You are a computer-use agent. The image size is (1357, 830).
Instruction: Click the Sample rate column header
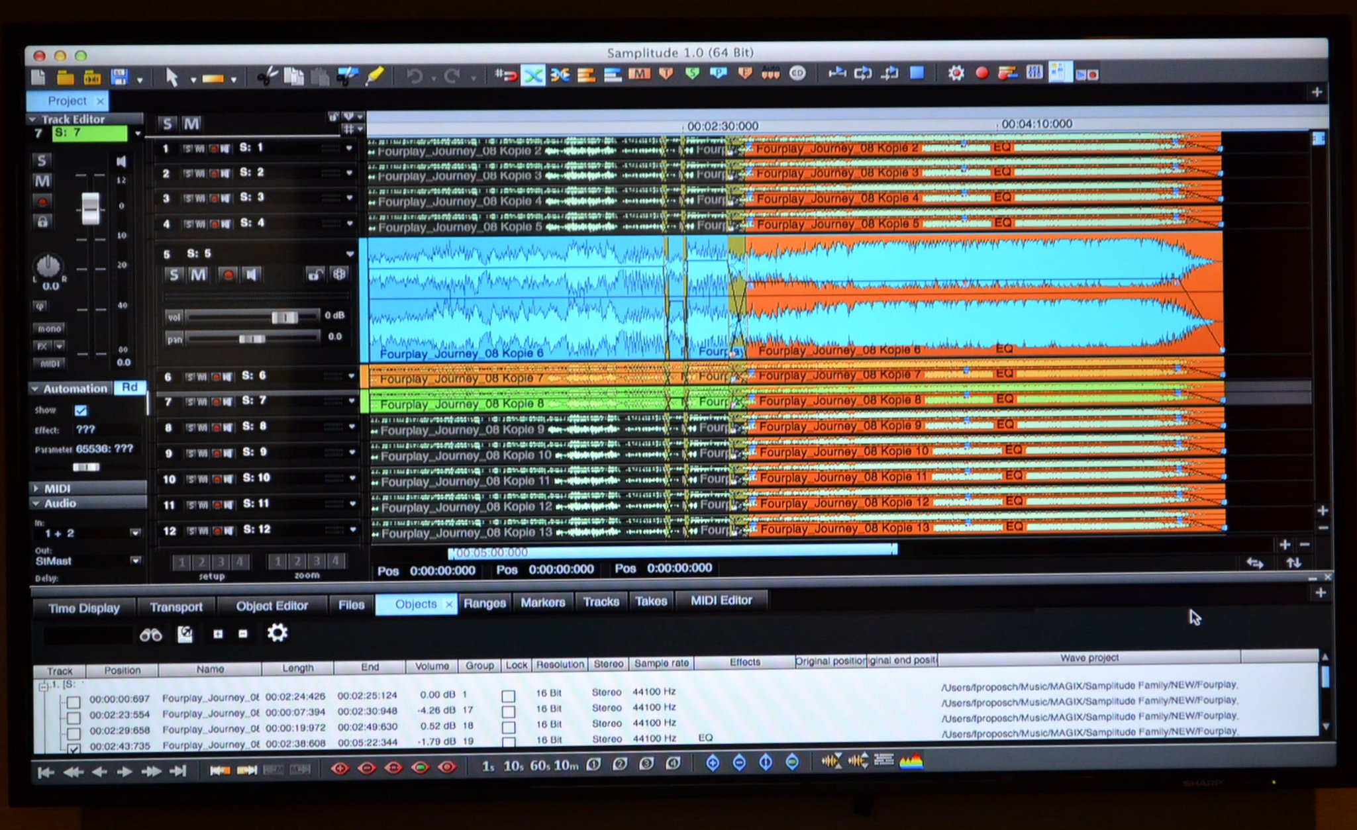662,663
